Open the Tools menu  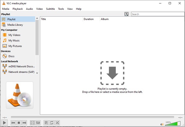pyautogui.click(x=61, y=9)
